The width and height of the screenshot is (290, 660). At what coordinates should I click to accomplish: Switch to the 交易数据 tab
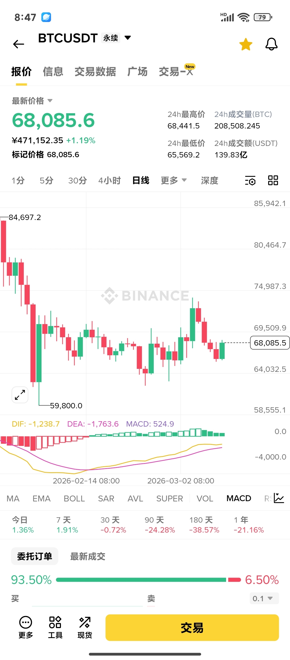[x=95, y=72]
